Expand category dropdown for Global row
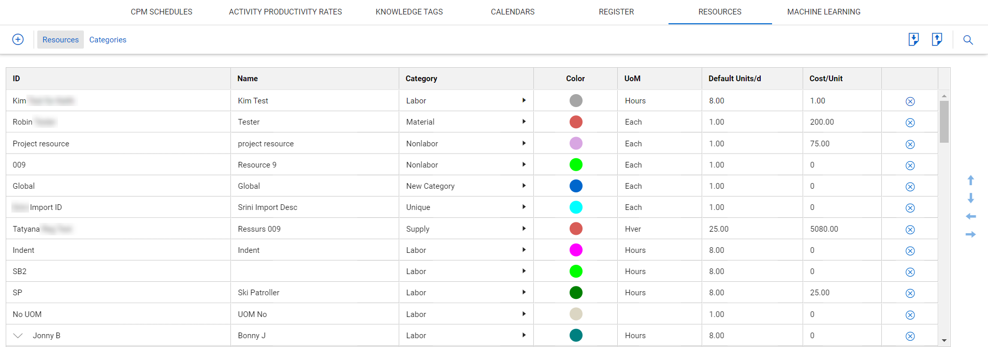 [x=524, y=186]
